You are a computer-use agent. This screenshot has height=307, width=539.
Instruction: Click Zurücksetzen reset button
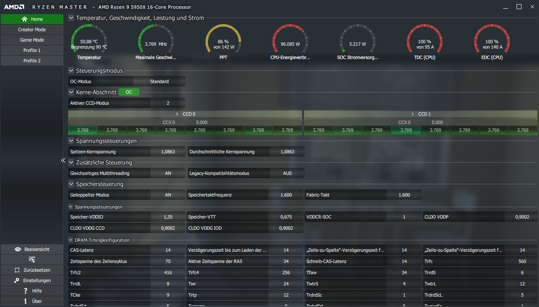tap(32, 270)
